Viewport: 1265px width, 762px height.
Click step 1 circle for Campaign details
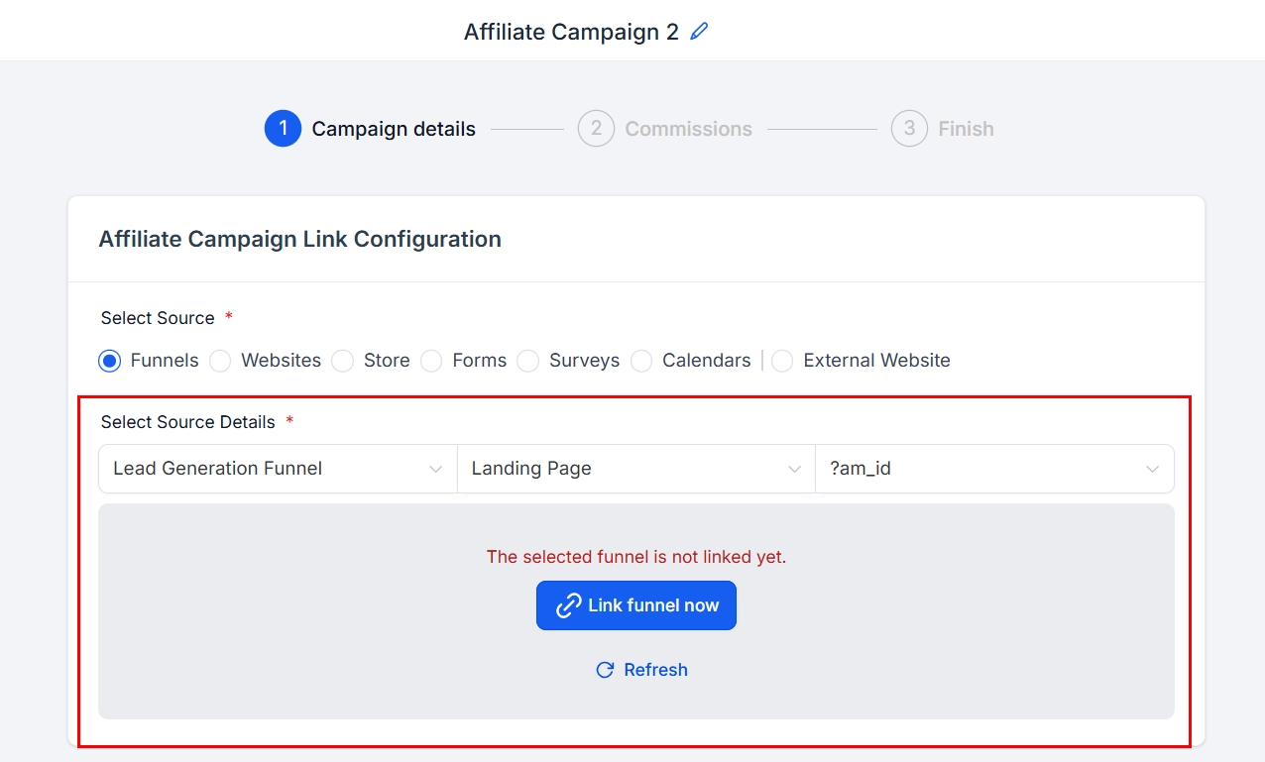click(283, 129)
